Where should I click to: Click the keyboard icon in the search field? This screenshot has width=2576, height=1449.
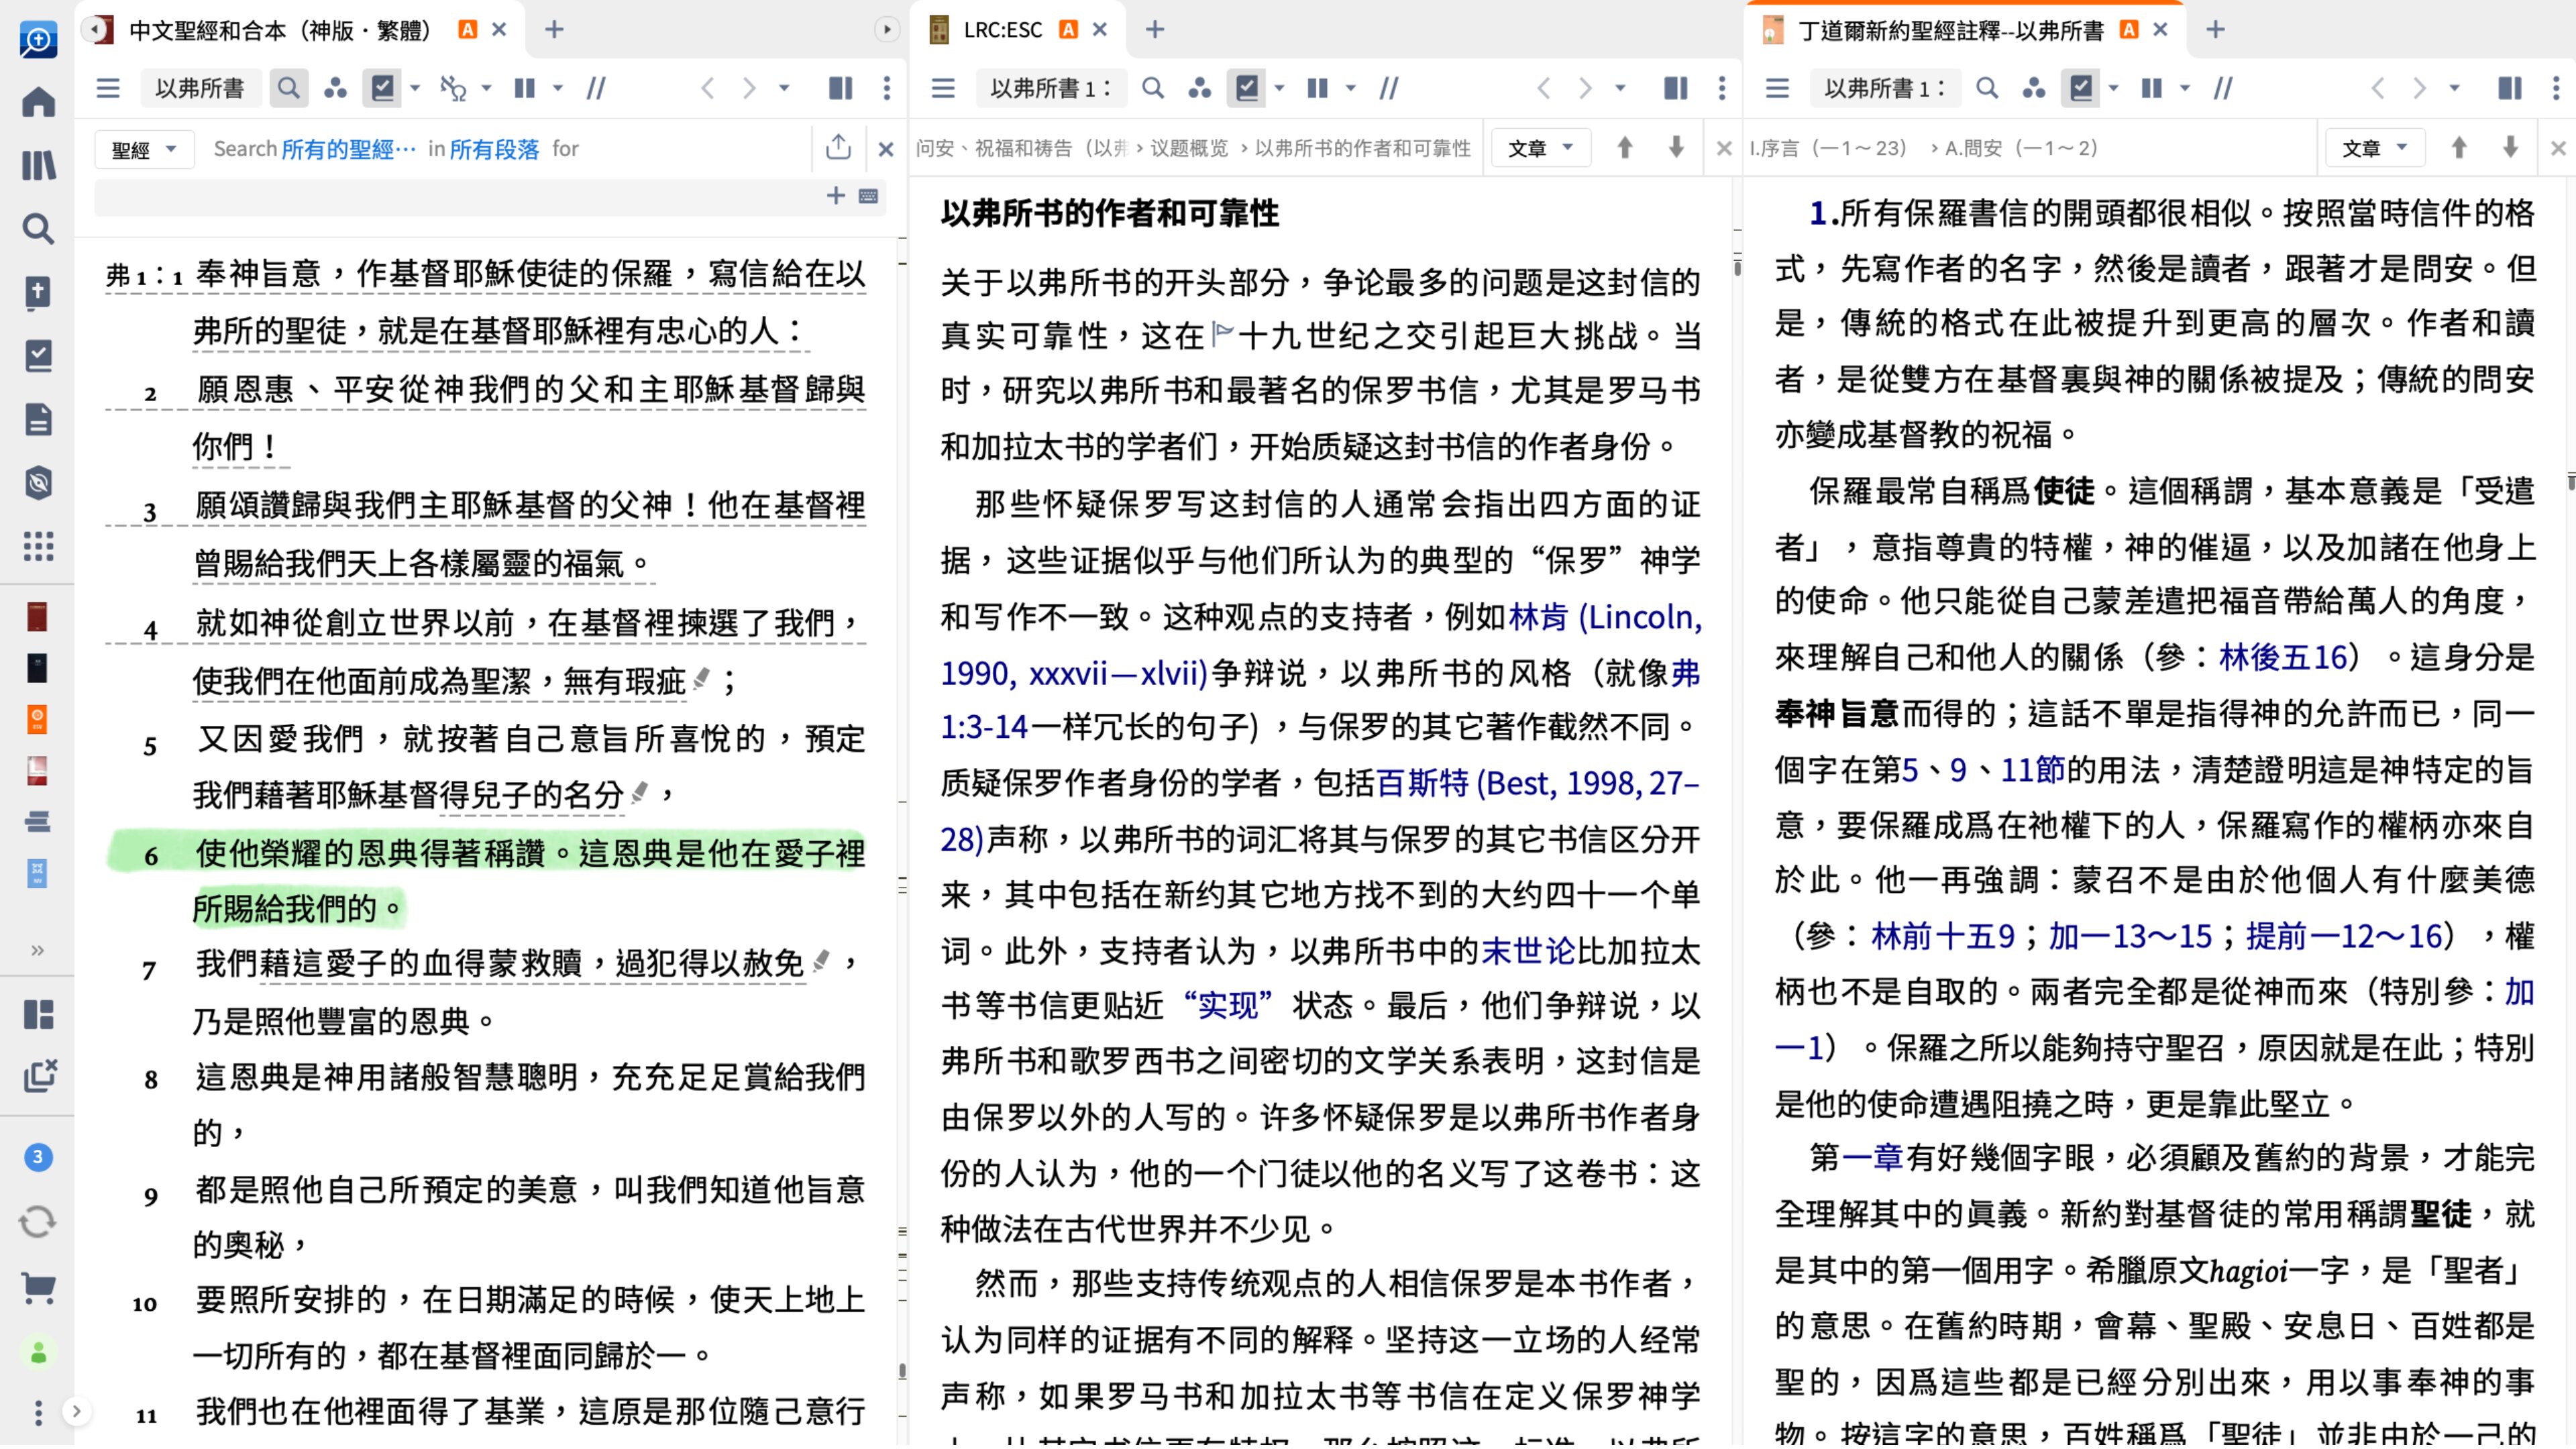(x=868, y=196)
